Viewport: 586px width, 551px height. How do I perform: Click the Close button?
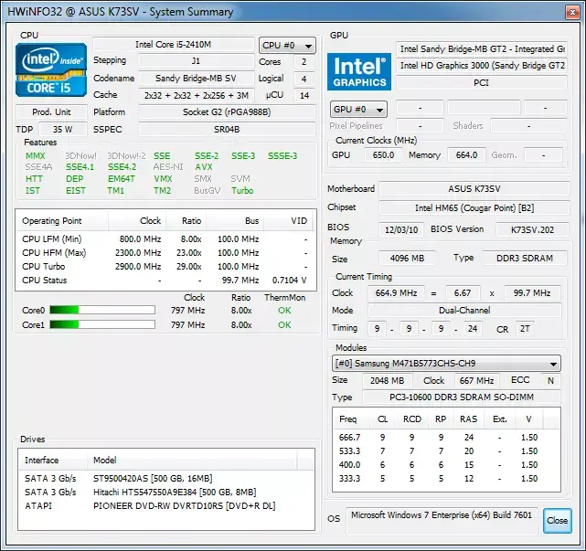click(x=558, y=520)
